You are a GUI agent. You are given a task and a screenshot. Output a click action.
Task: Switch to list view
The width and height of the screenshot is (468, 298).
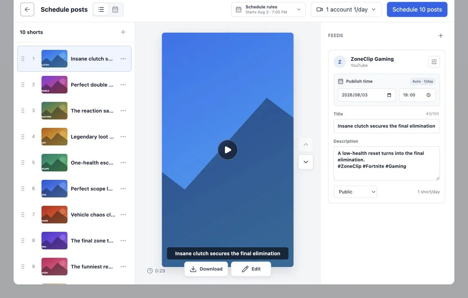(101, 10)
